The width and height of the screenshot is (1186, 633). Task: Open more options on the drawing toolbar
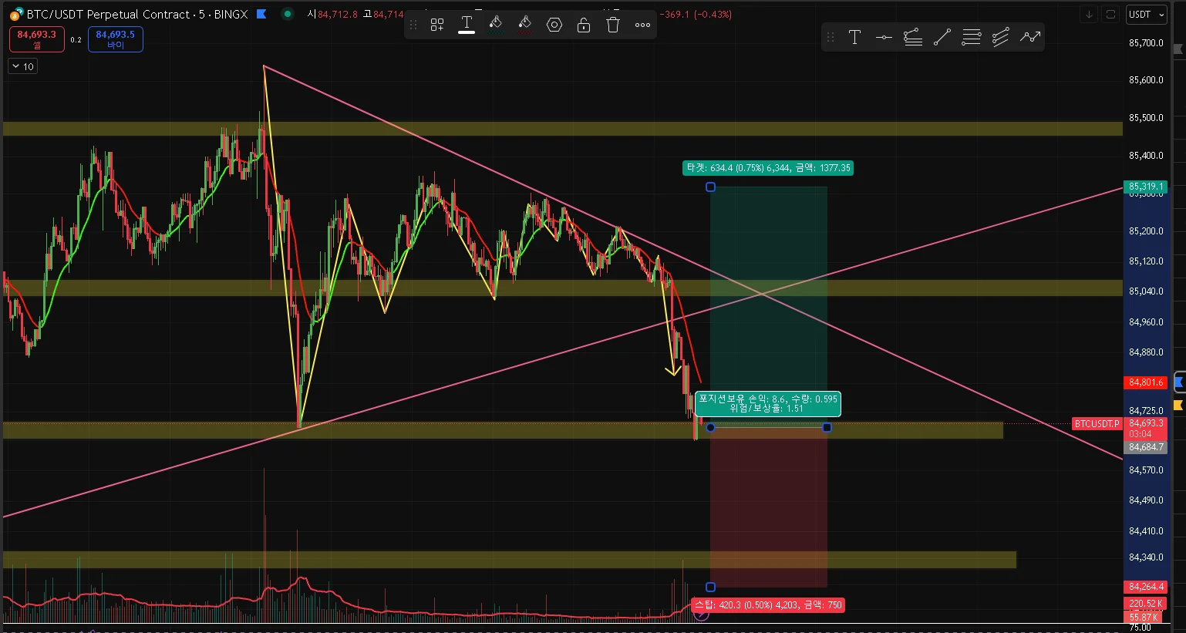pos(642,25)
